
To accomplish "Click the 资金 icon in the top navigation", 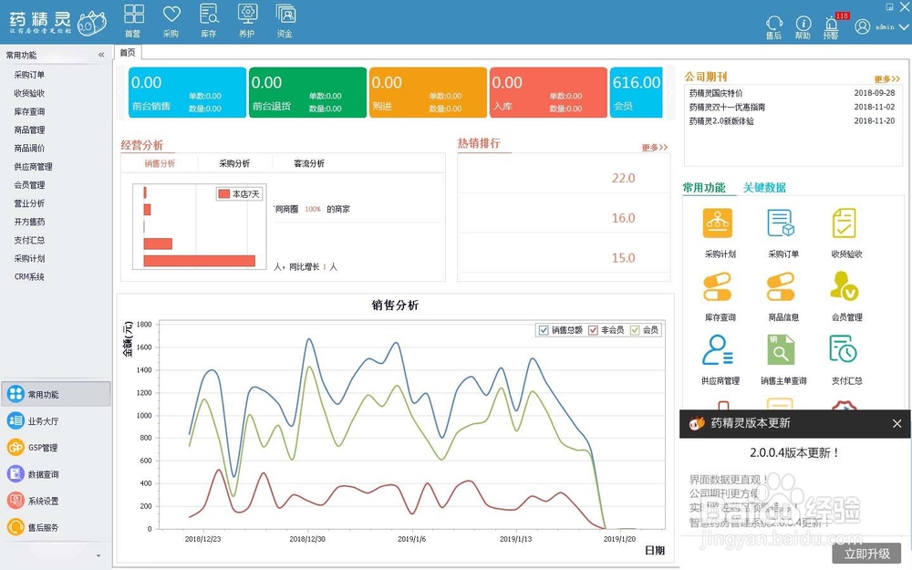I will [285, 18].
